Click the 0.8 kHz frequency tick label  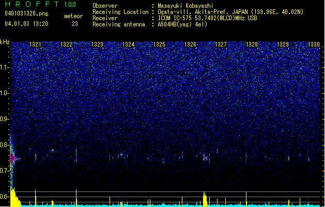click(x=5, y=145)
